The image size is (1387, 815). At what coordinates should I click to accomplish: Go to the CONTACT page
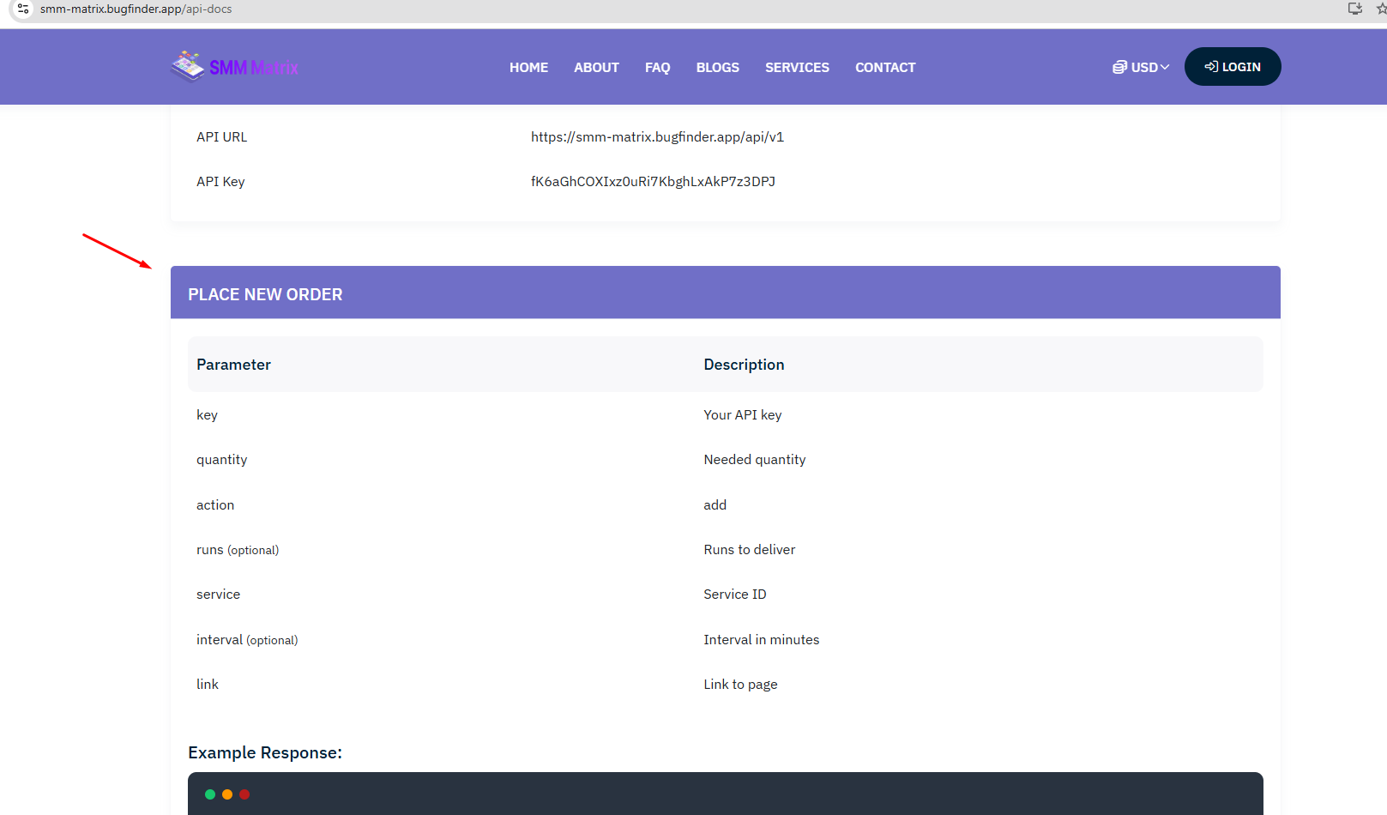coord(885,67)
